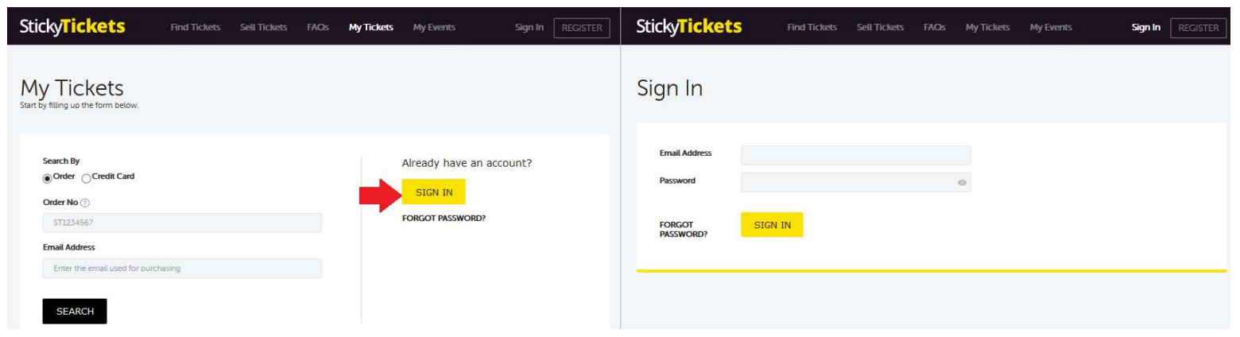Screen dimensions: 1240x337
Task: Open Find Tickets in left navbar
Action: pyautogui.click(x=195, y=28)
